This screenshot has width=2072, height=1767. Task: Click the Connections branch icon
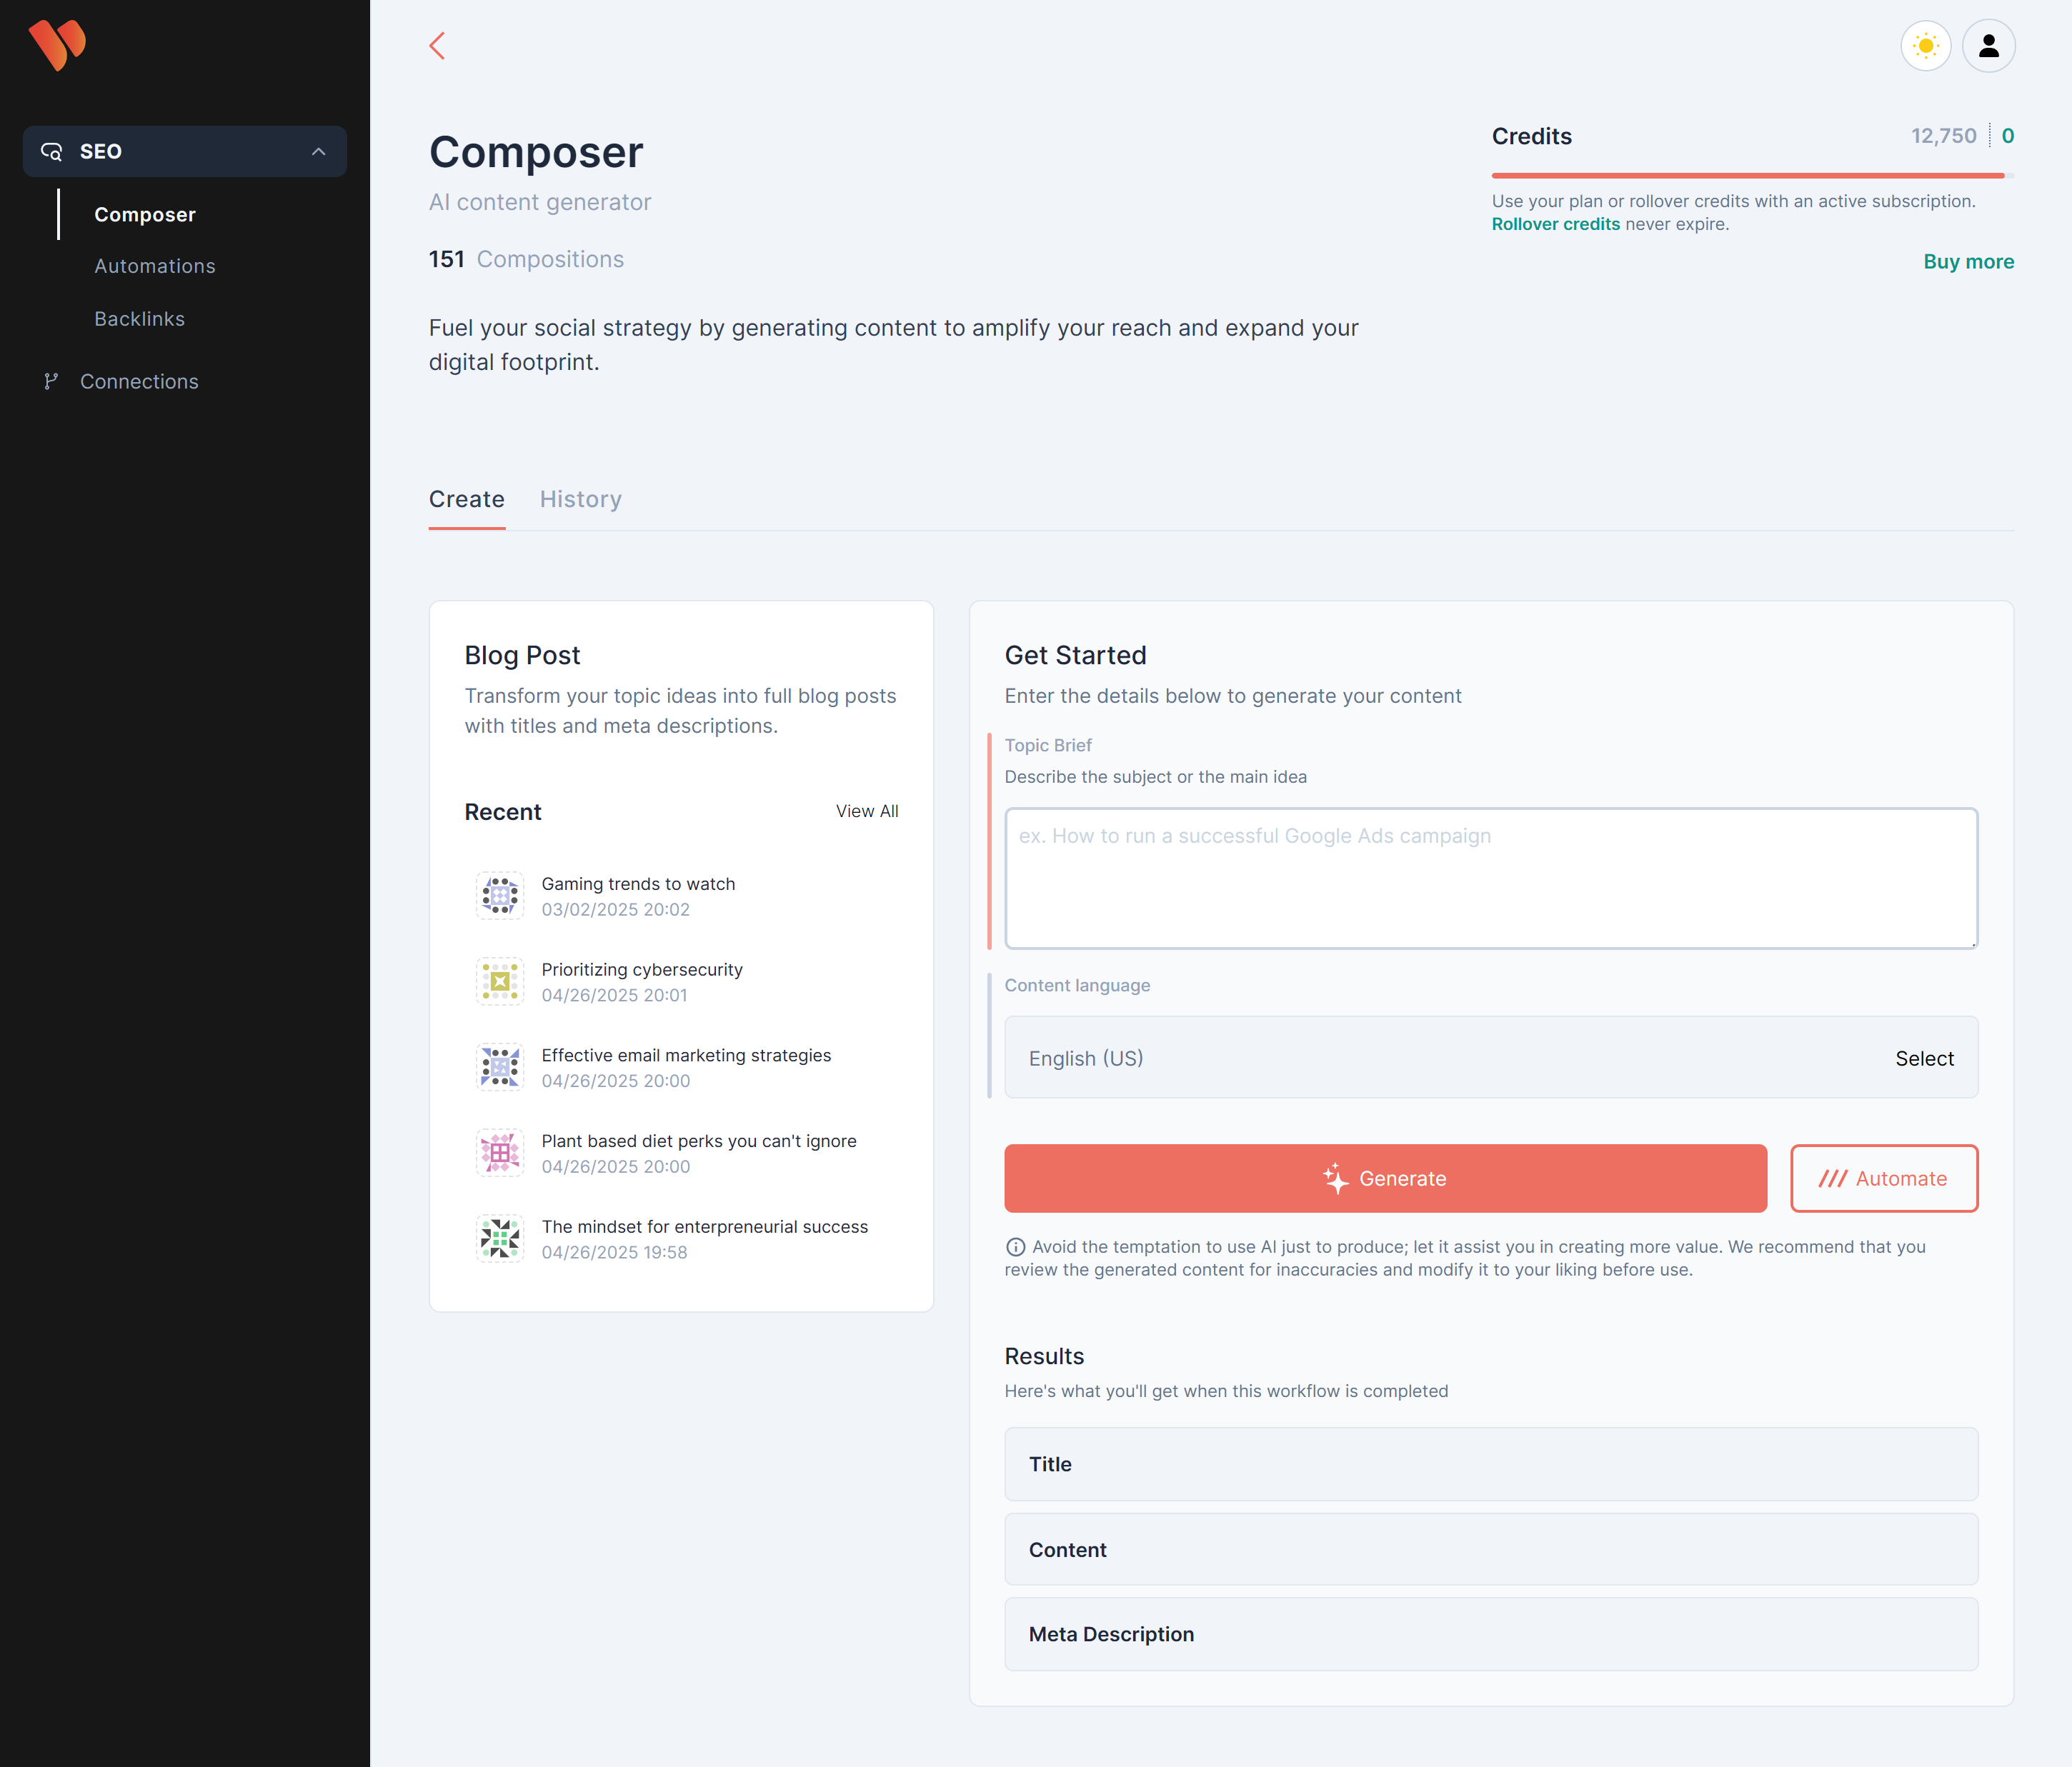(x=50, y=381)
